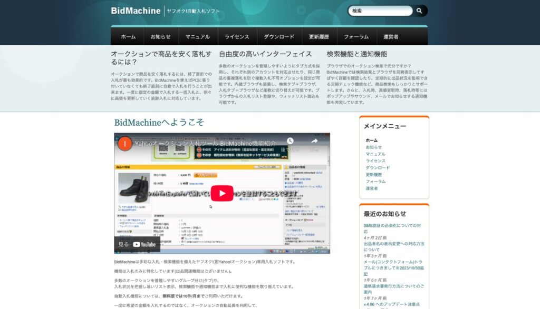Click the orange channel avatar on video
The image size is (540, 309).
pos(124,144)
